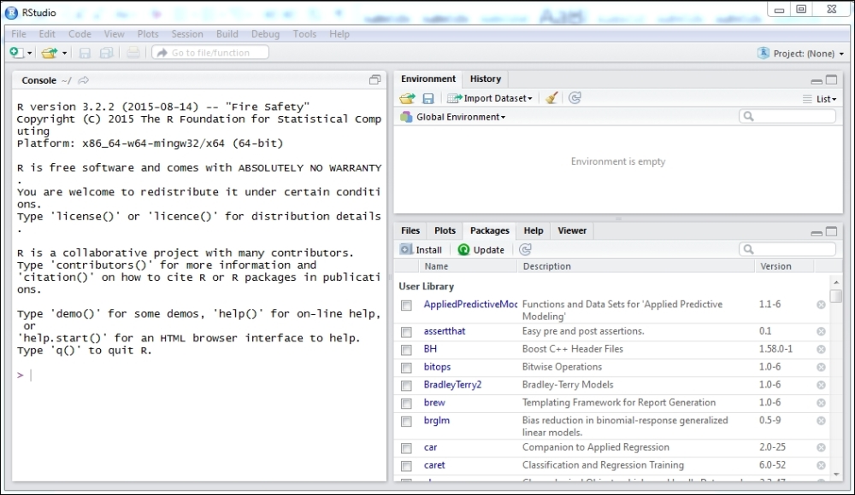Enable the BradleyTerry2 package checkbox
This screenshot has width=855, height=495.
(406, 386)
